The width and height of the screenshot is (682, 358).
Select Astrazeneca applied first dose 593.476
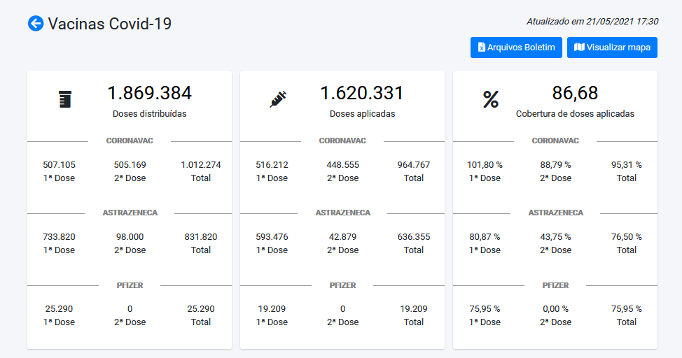click(x=272, y=237)
